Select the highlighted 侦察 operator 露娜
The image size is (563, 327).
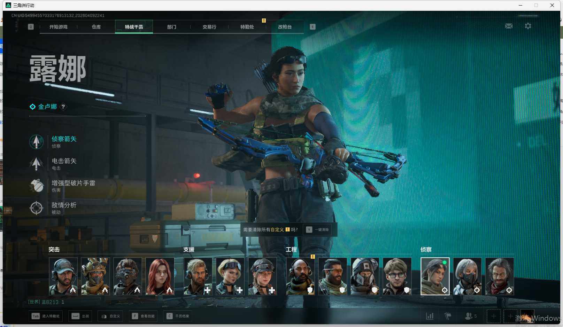click(435, 277)
